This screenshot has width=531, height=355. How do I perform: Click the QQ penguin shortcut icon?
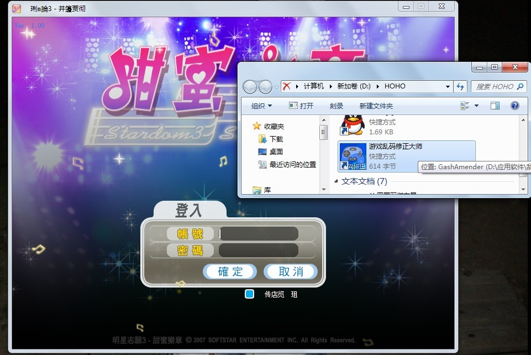tap(351, 125)
